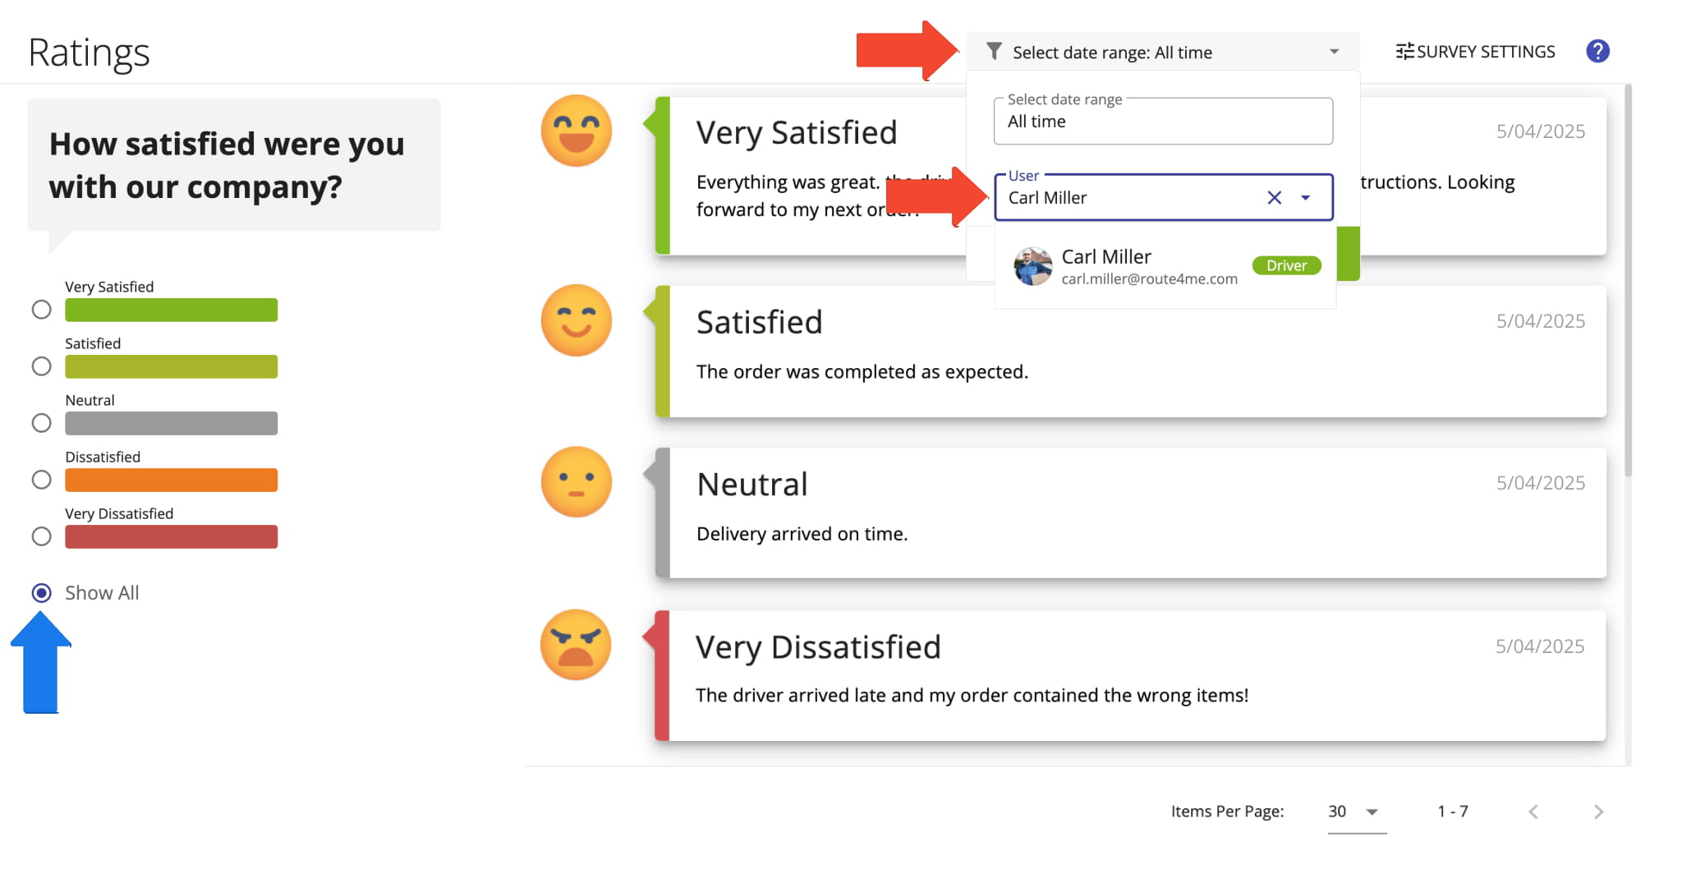1682x869 pixels.
Task: Open Survey Settings
Action: click(1475, 52)
